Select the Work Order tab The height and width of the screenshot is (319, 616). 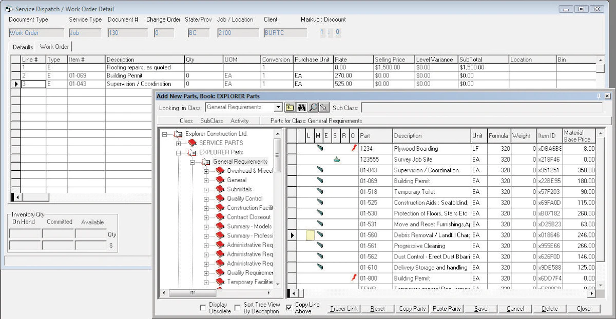[x=54, y=47]
